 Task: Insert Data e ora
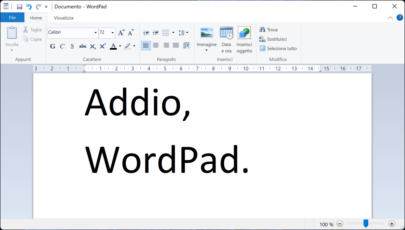[x=226, y=40]
